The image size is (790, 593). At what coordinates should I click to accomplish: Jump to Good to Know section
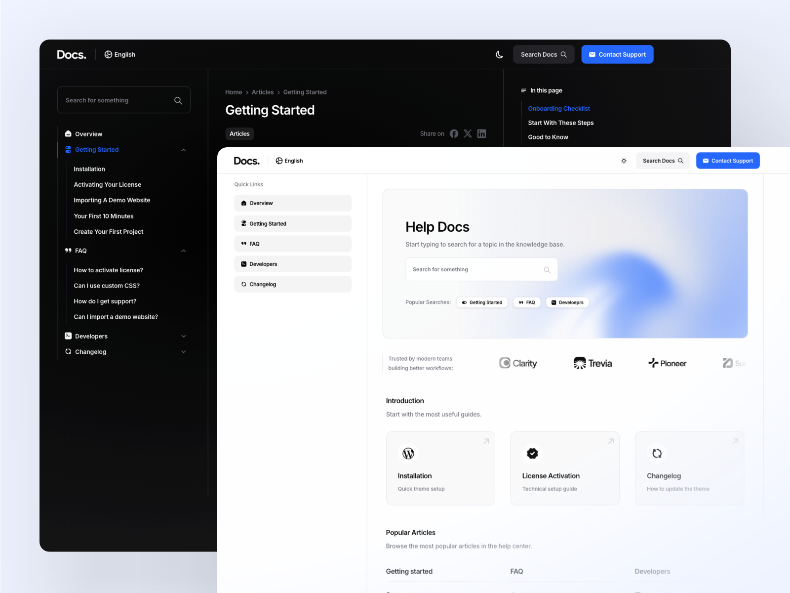click(x=548, y=137)
